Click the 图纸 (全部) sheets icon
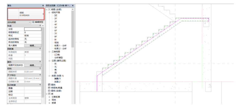The width and height of the screenshot is (240, 112). (49, 91)
